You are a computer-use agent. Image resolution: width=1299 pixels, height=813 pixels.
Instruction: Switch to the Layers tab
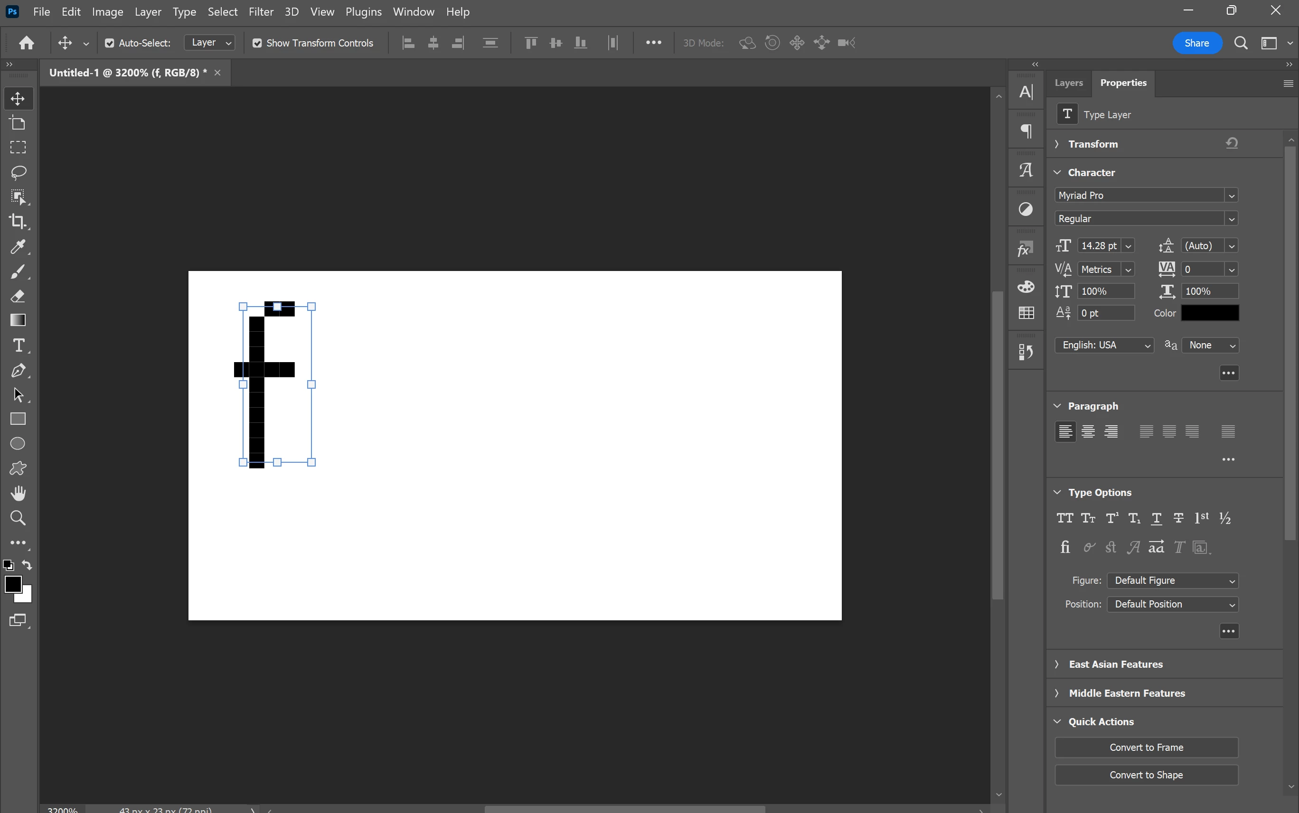coord(1068,83)
